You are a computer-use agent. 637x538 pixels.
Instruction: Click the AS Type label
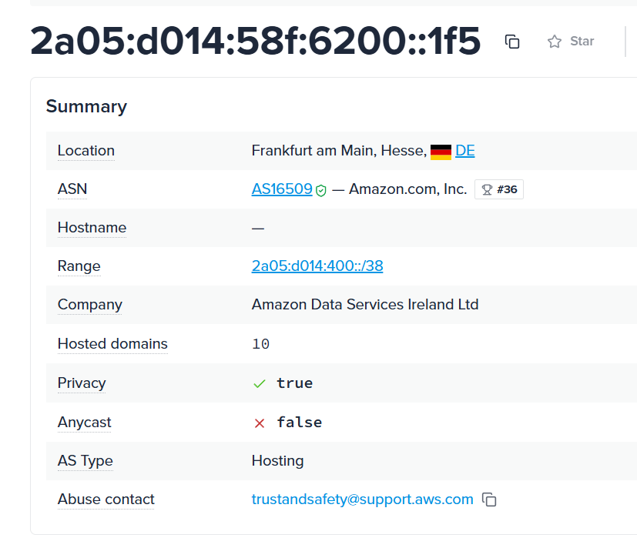(85, 461)
